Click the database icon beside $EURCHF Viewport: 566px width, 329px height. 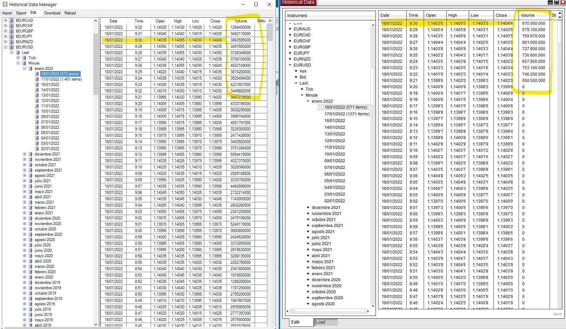[x=11, y=26]
